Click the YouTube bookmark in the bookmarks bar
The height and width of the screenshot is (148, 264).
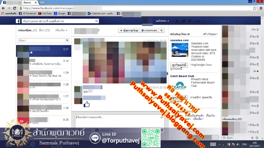coord(45,13)
